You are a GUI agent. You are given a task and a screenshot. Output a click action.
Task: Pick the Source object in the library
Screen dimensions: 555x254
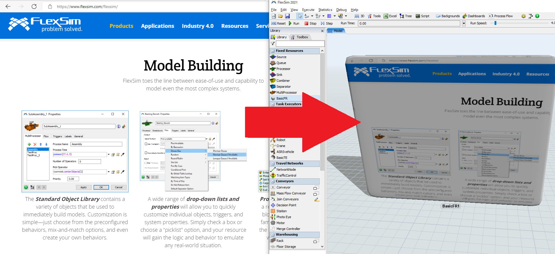click(x=281, y=57)
